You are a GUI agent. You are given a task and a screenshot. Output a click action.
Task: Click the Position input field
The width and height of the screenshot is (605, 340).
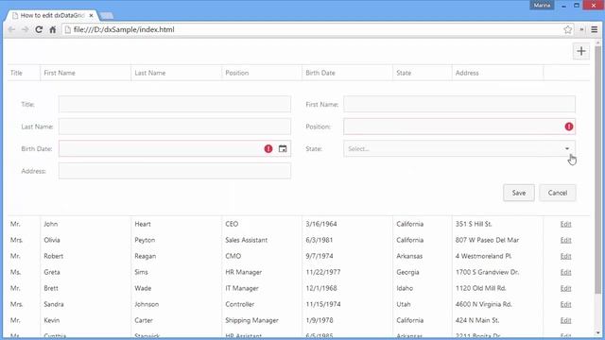(459, 127)
